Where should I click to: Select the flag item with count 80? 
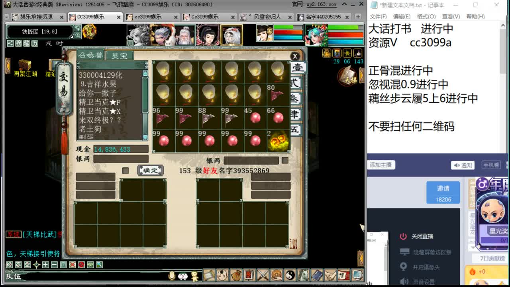tap(279, 95)
